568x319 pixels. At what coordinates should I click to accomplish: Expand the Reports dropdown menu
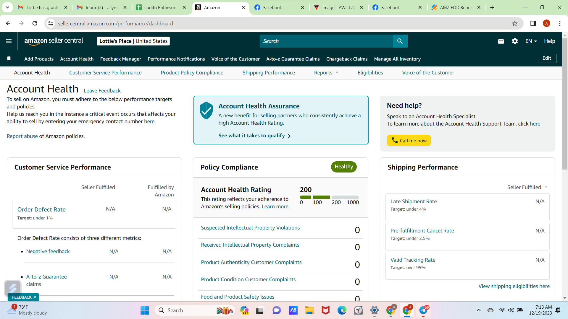click(326, 73)
